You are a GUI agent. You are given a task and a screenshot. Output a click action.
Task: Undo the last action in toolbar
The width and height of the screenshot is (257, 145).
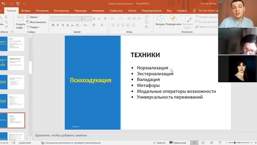pyautogui.click(x=3, y=4)
